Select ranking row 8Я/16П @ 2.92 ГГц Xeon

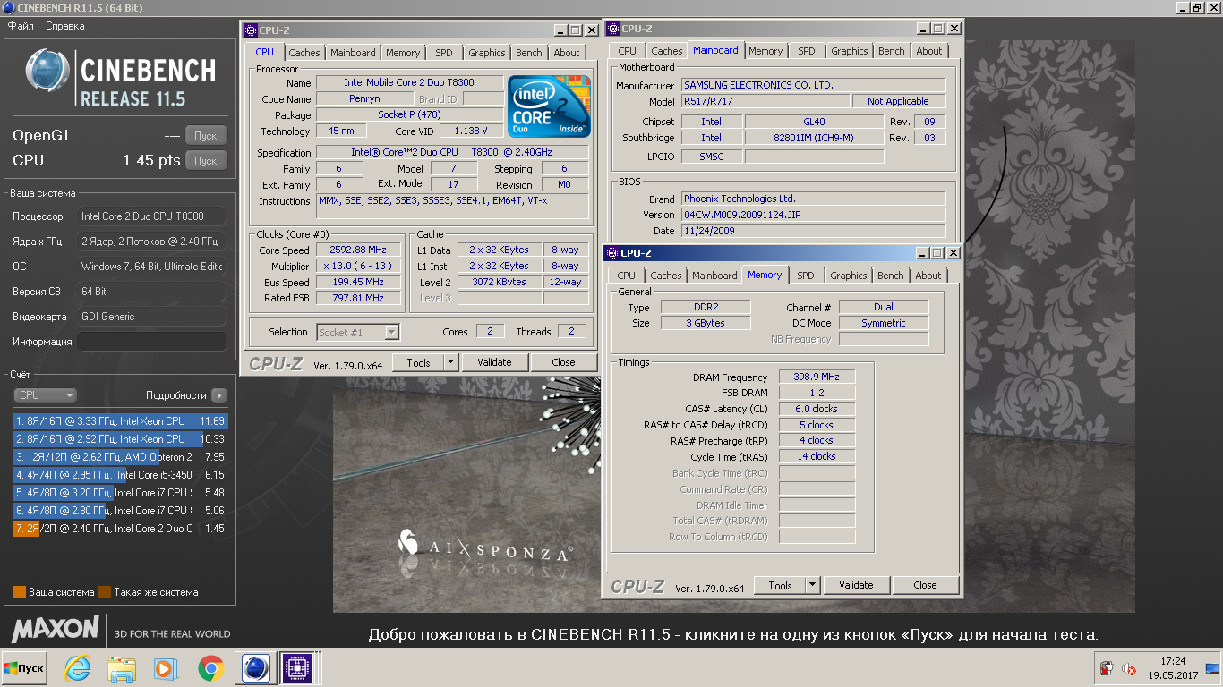click(x=120, y=439)
